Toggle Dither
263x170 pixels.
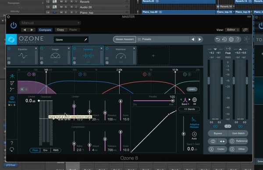(239, 149)
